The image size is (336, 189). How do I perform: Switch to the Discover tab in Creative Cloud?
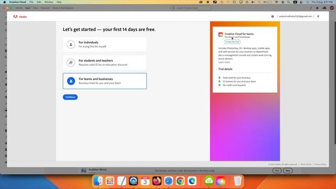pyautogui.click(x=45, y=8)
